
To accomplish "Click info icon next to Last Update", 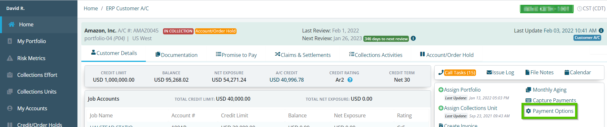I will coord(601,31).
